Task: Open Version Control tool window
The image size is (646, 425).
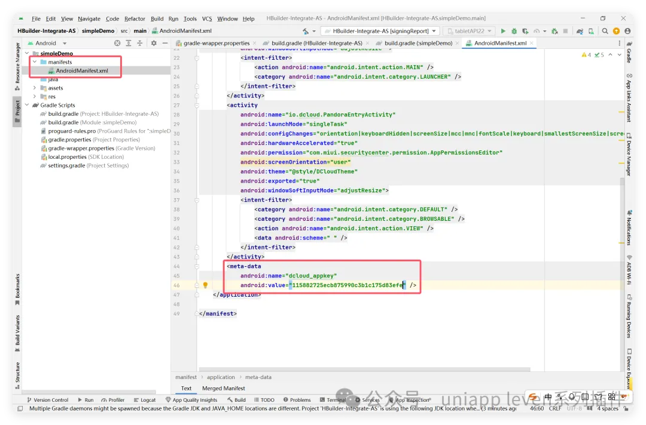Action: (x=47, y=399)
